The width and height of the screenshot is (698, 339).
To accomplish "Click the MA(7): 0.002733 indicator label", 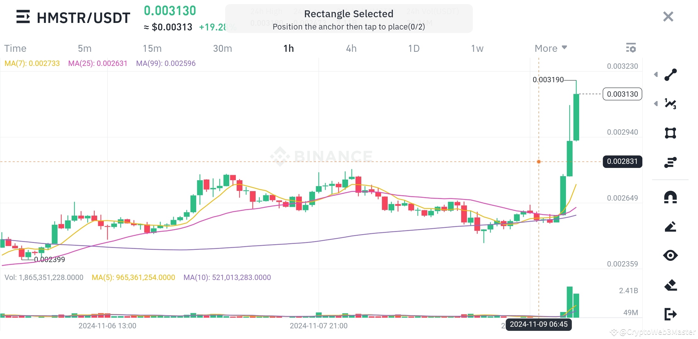I will [32, 63].
